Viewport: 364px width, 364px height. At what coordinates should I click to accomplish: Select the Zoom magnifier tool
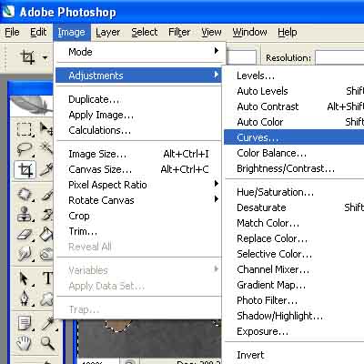point(47,343)
